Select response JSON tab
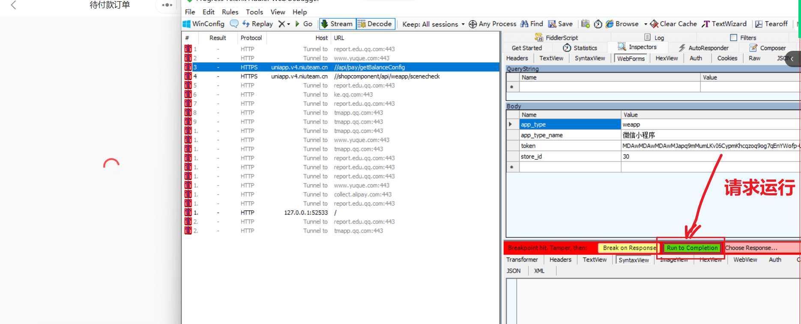Image resolution: width=801 pixels, height=324 pixels. (x=513, y=271)
